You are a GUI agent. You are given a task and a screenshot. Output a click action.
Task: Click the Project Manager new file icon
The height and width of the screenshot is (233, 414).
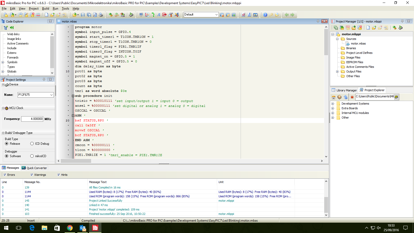tap(368, 28)
